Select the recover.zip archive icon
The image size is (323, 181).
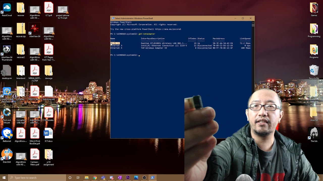coord(21,30)
